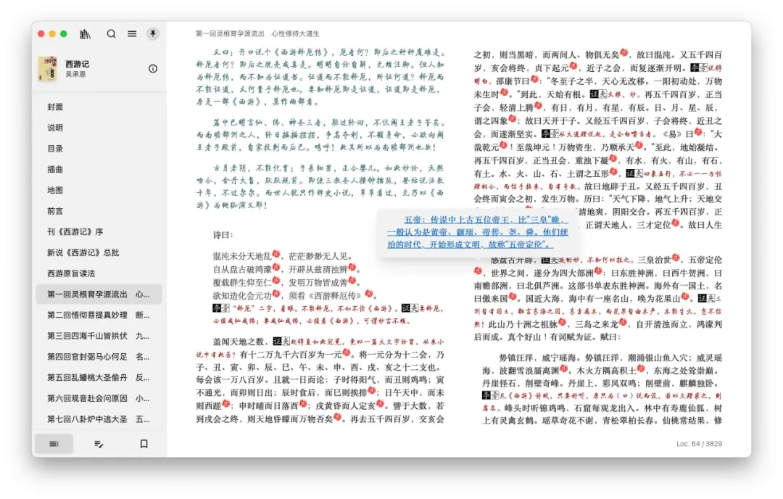Click footnote marker after 覆载群生仰至仁
The width and height of the screenshot is (783, 499).
click(276, 281)
